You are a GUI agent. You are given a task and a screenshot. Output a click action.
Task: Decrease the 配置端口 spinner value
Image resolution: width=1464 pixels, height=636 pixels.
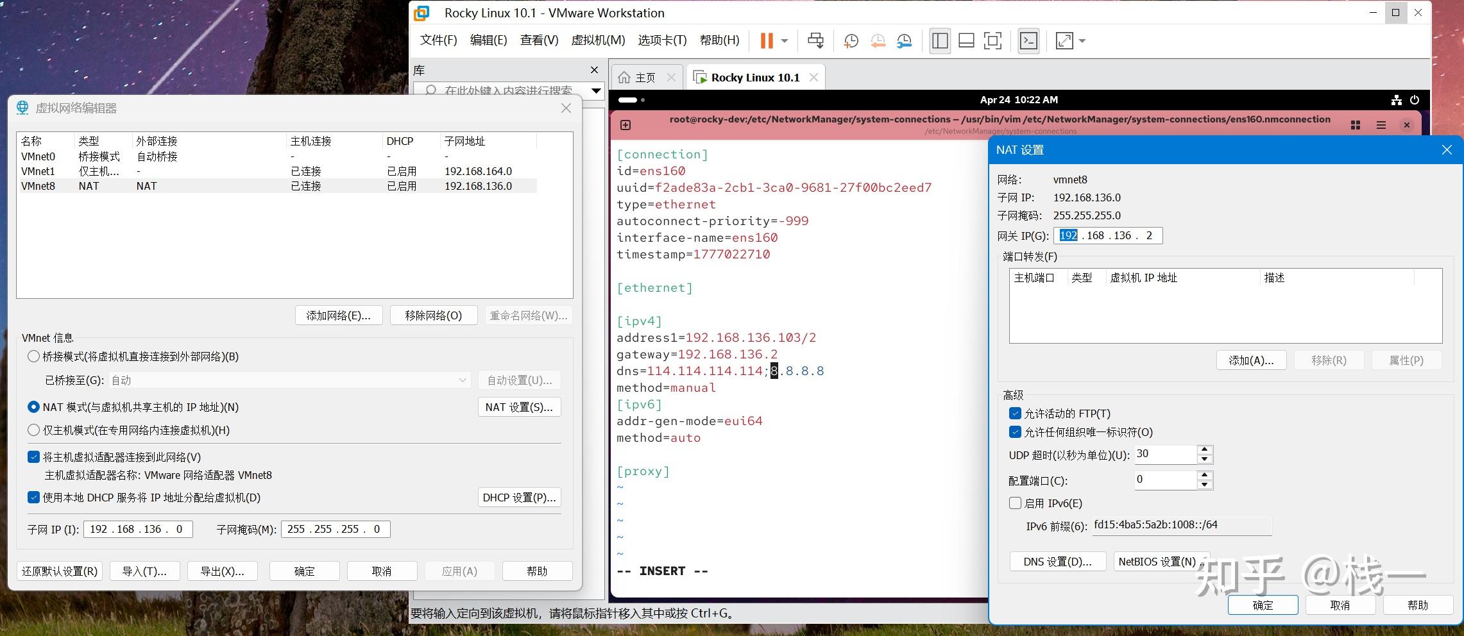(1205, 485)
